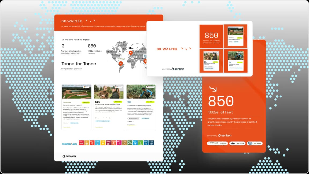Click the map pin over South America

tap(121, 63)
